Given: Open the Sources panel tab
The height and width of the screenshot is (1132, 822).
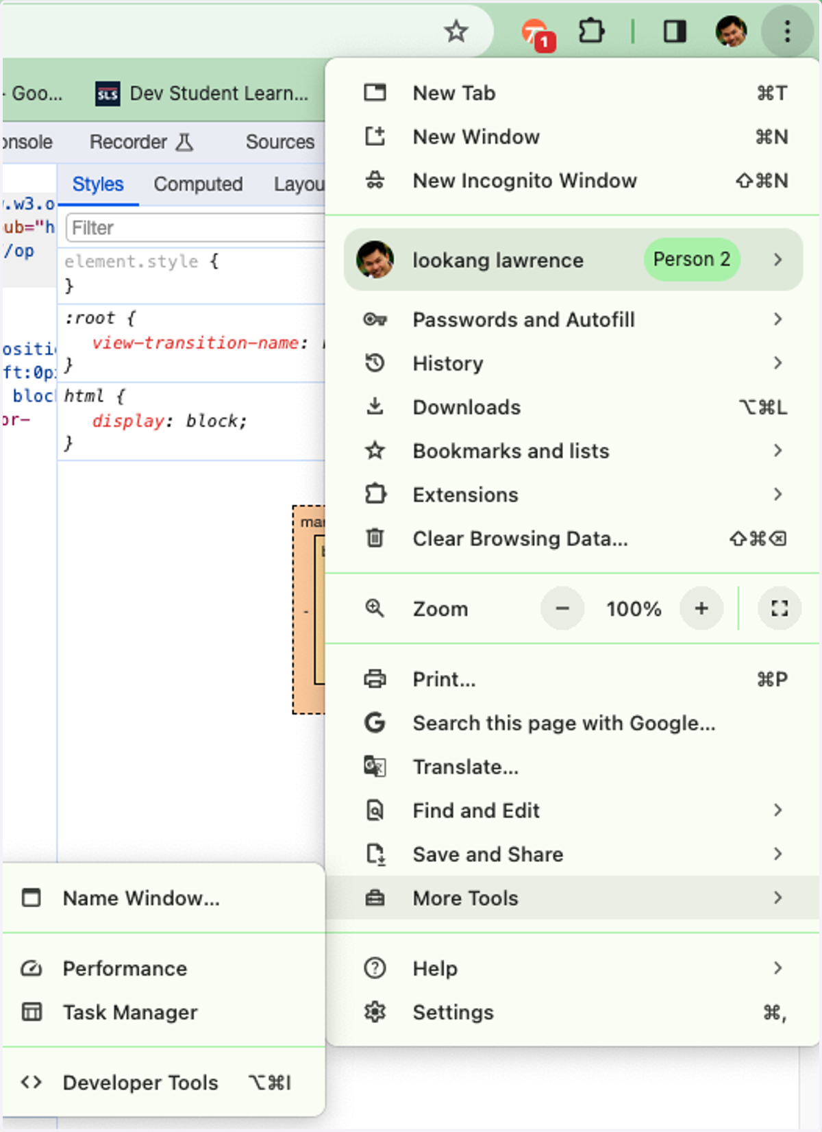Looking at the screenshot, I should pos(280,142).
